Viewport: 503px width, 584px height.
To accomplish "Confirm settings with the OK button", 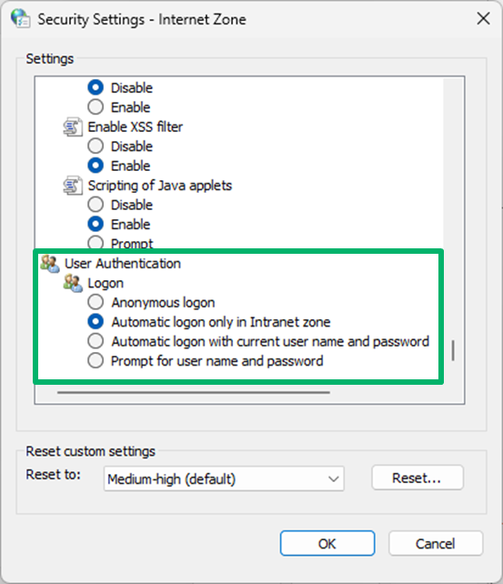I will click(x=327, y=543).
